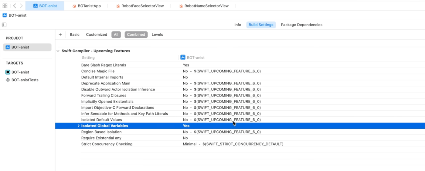Switch to the BOT-anist editor tab
The image size is (425, 171).
45,6
